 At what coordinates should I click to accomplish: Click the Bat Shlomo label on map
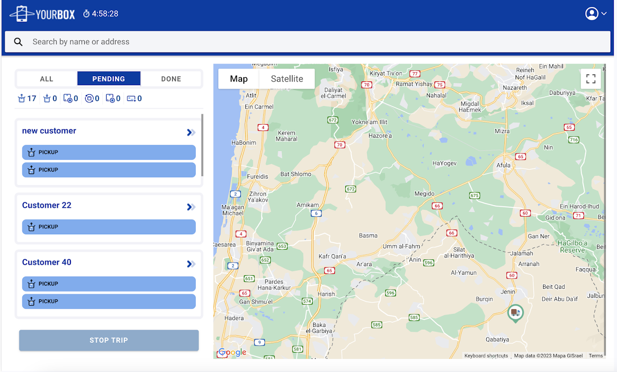(x=296, y=174)
